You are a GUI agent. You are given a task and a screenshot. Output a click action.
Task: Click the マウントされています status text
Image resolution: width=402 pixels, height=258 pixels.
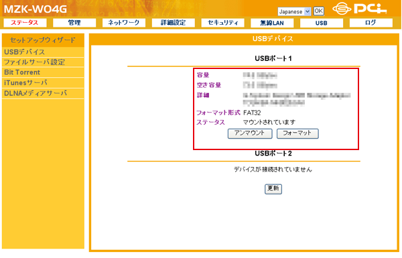click(269, 123)
